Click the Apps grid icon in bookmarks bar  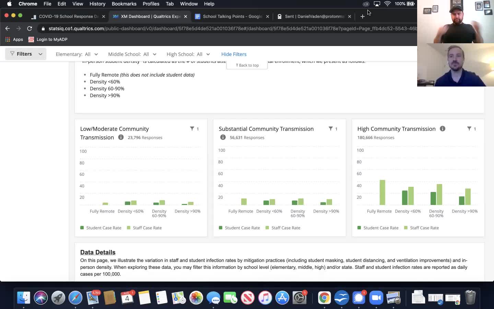click(8, 39)
